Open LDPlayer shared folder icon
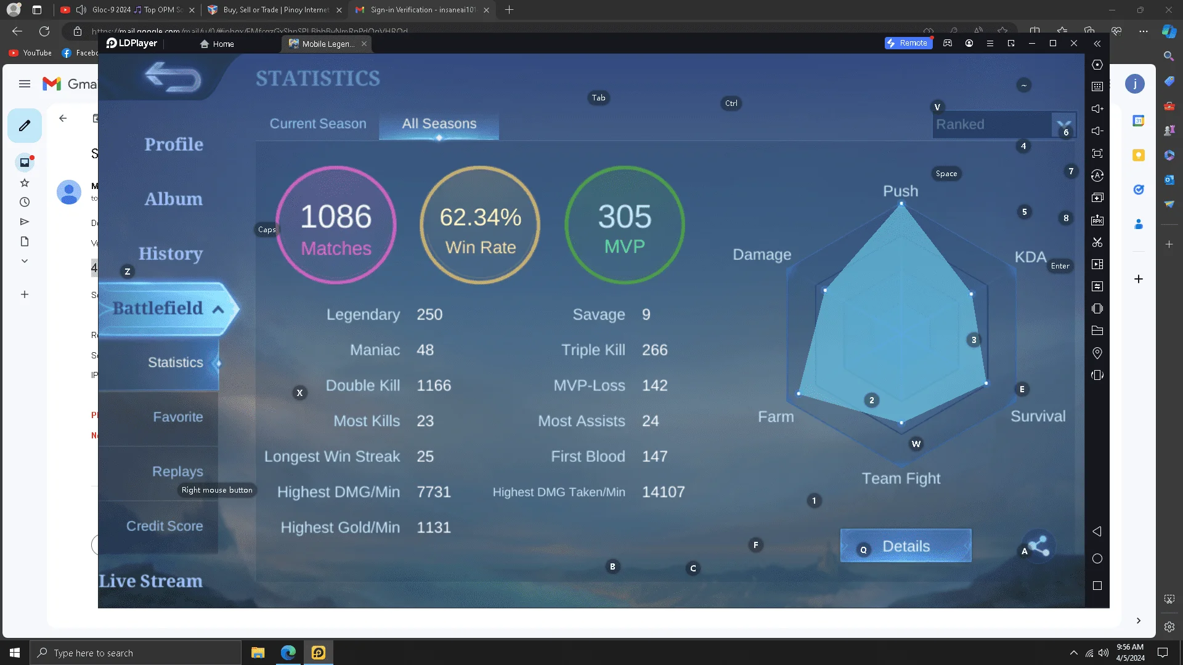The image size is (1183, 665). 1097,331
